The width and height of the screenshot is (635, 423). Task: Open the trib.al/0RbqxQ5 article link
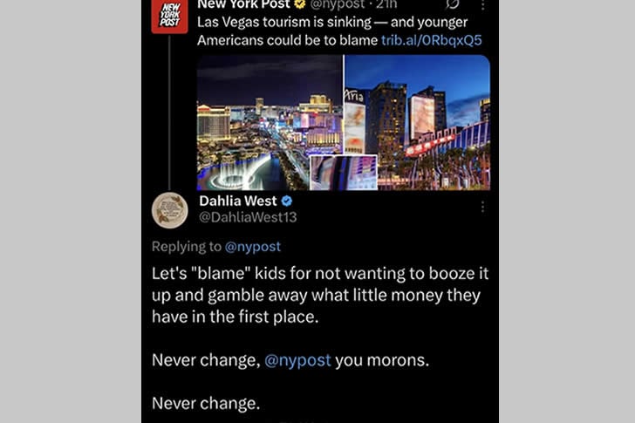(431, 40)
